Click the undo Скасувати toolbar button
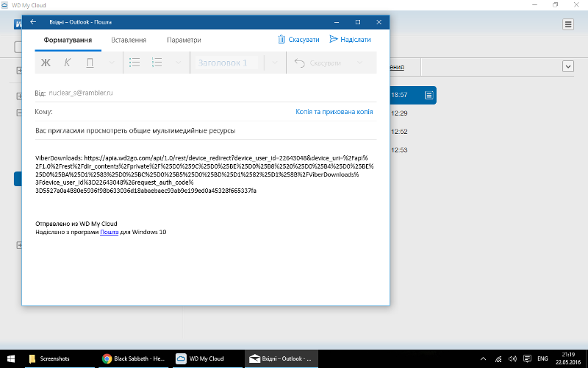Viewport: 588px width, 368px height. point(318,63)
